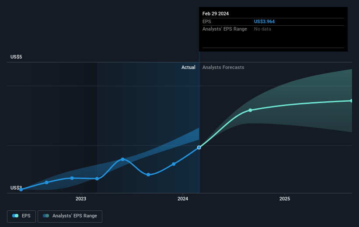Click the EPS legend color icon
Screen dimensions: 359x227
point(15,216)
